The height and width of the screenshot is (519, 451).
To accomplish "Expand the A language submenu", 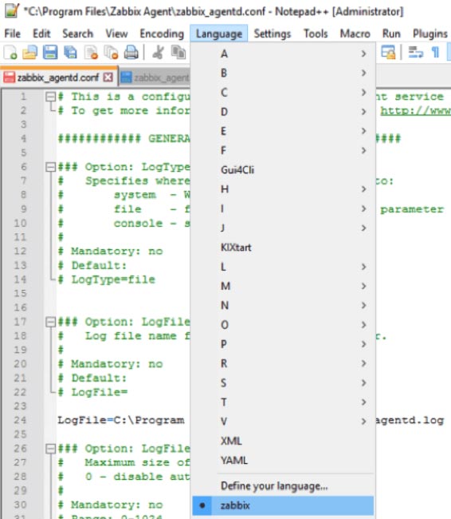I will click(283, 53).
